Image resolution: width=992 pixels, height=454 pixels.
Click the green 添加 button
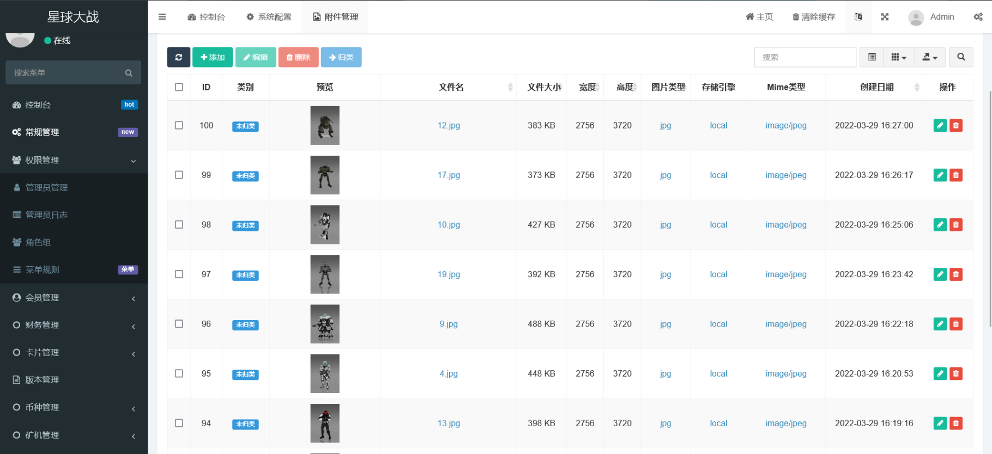213,57
